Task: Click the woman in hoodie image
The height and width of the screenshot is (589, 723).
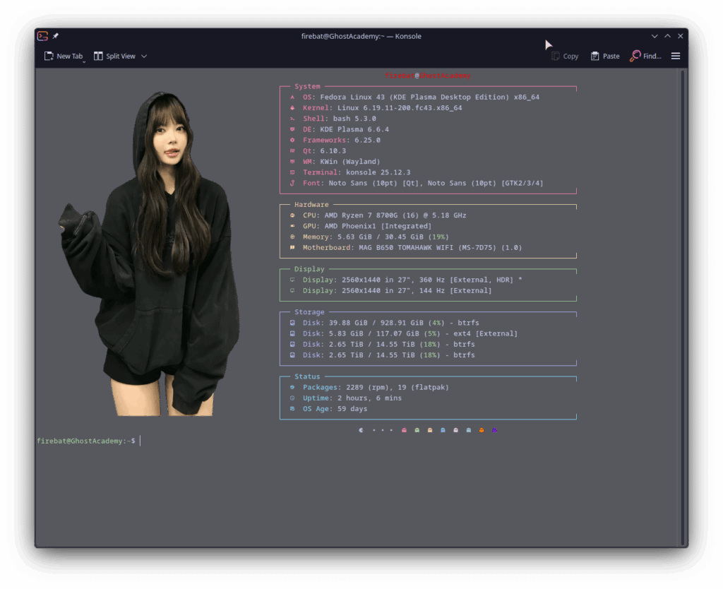Action: click(x=162, y=268)
